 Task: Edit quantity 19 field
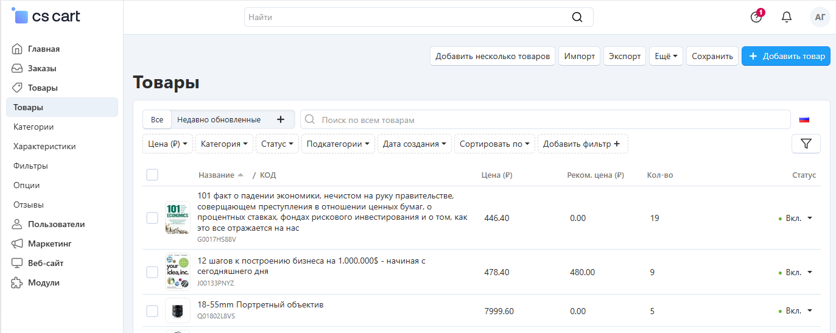point(655,218)
